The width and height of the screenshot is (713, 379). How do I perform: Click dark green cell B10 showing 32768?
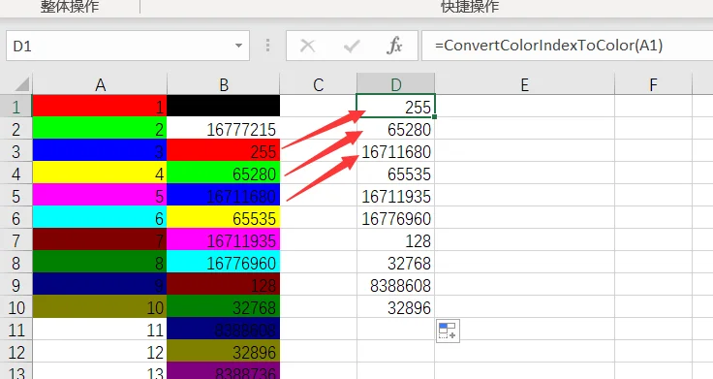pyautogui.click(x=223, y=306)
